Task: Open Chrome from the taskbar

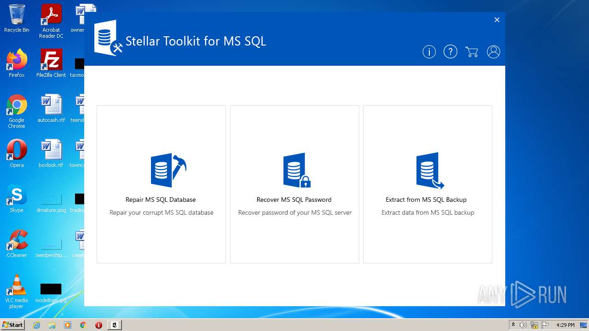Action: [x=83, y=325]
